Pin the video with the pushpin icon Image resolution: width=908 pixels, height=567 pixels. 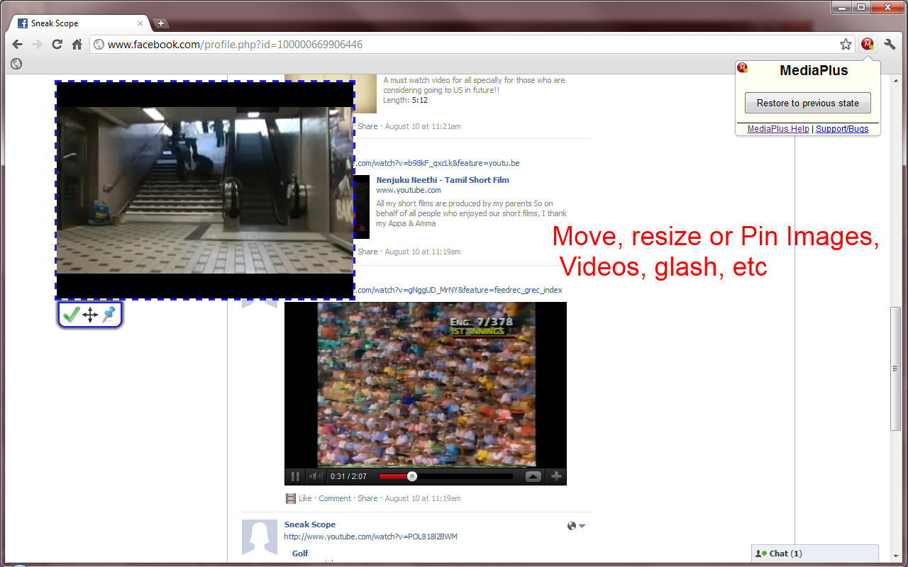click(109, 315)
